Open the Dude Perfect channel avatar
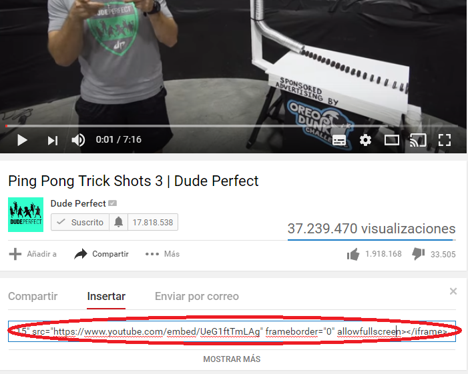 pos(25,215)
